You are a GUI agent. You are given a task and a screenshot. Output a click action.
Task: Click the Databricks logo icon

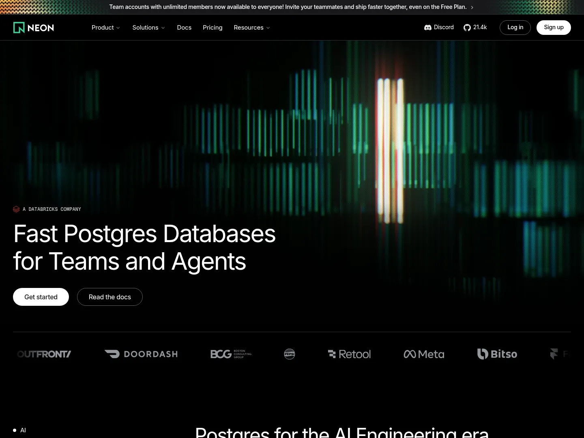click(x=16, y=209)
